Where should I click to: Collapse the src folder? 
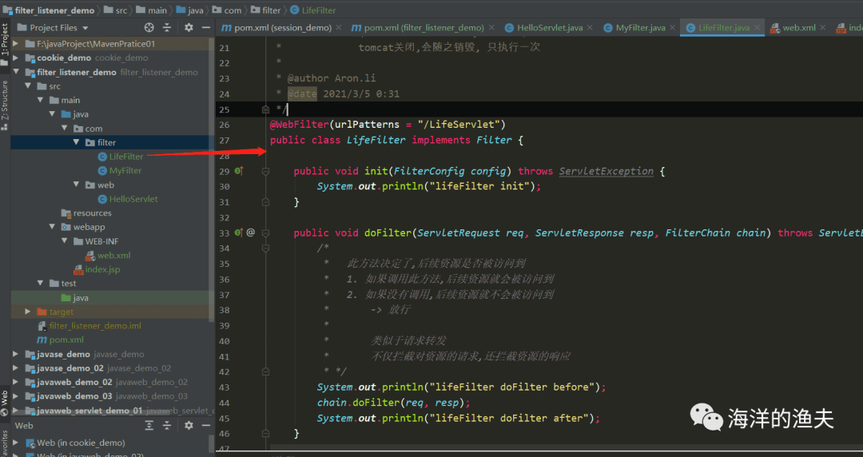point(28,86)
